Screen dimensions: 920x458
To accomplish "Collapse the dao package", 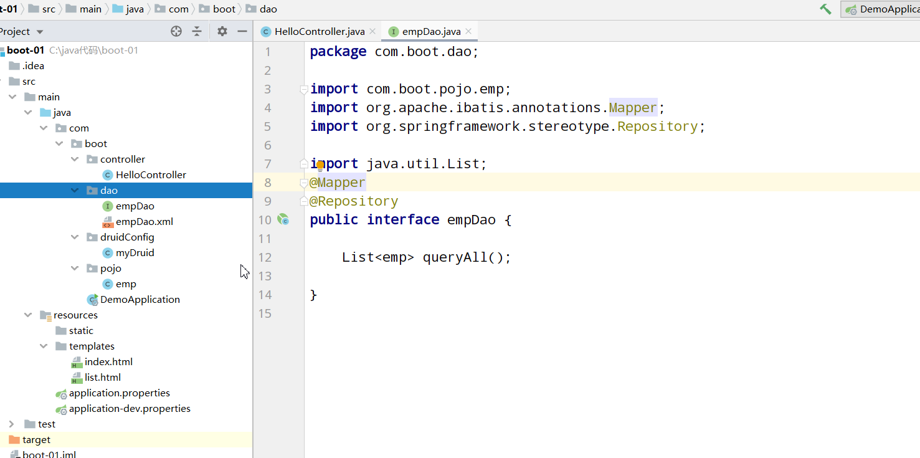I will (x=75, y=190).
